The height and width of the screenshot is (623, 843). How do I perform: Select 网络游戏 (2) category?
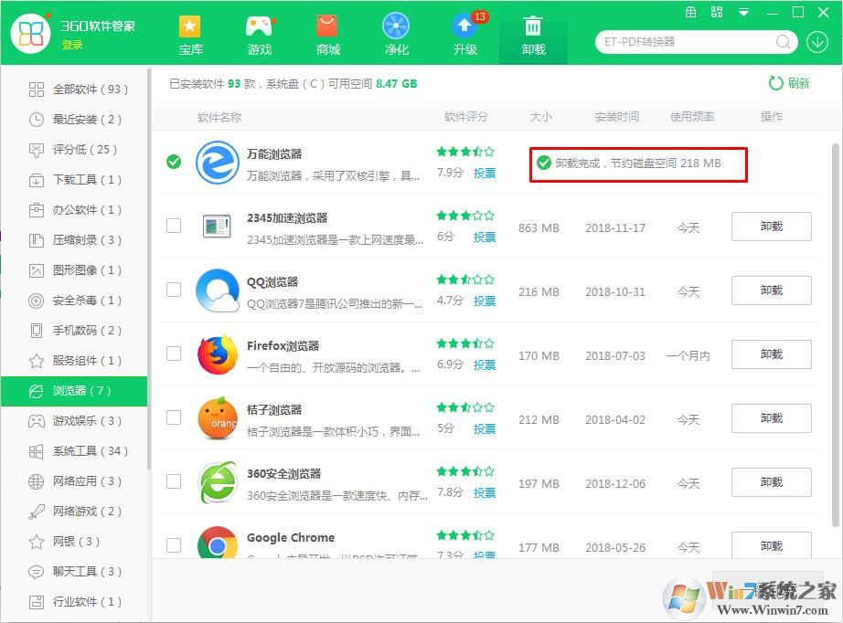(x=74, y=512)
